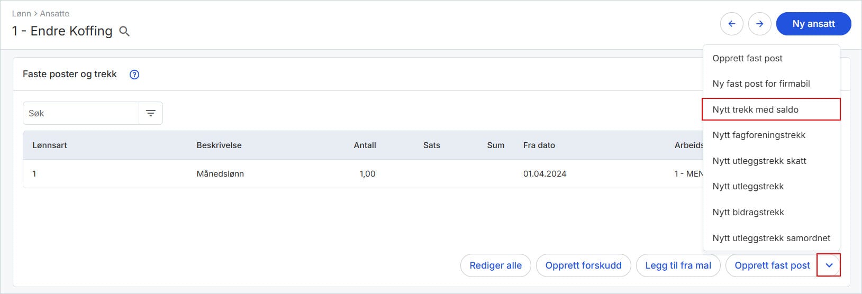Click Opprett forskudd button
This screenshot has width=862, height=294.
[583, 265]
